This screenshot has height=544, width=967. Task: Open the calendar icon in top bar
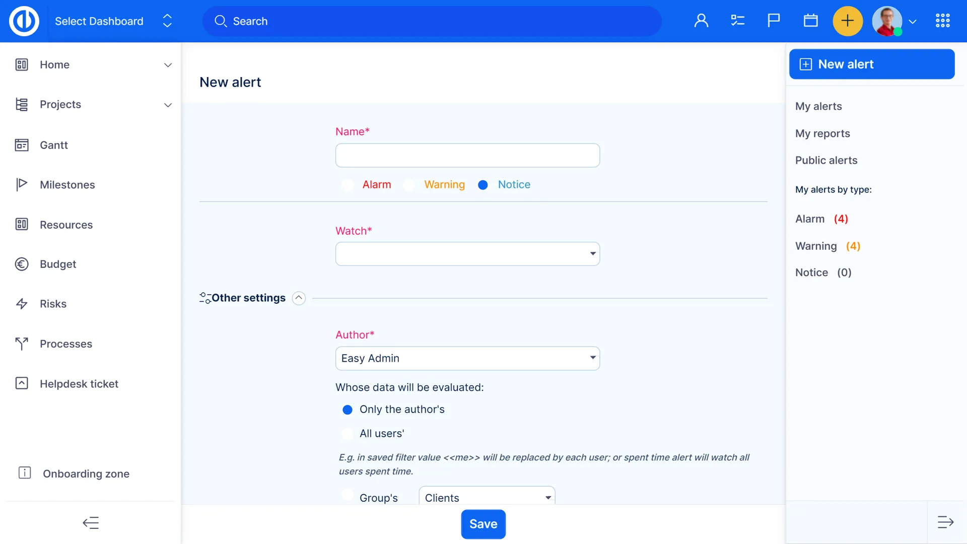810,21
